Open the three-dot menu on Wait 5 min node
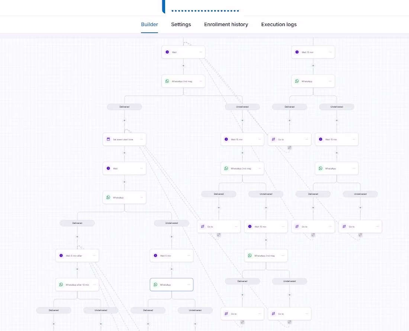 point(189,255)
